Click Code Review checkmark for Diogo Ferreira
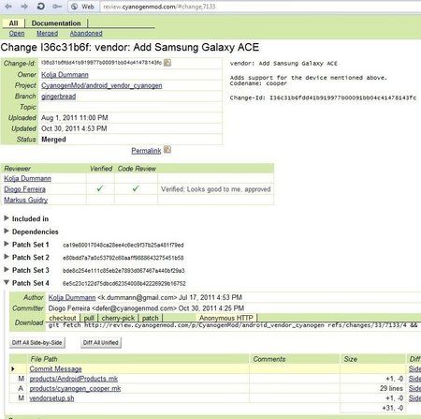This screenshot has height=419, width=421. click(136, 188)
